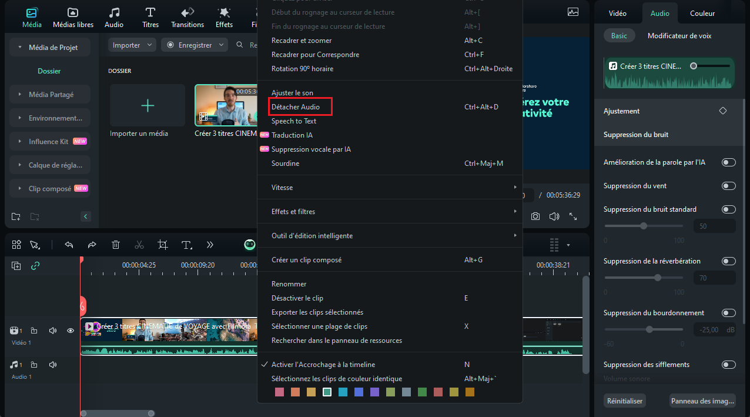Select the Basic audio button
750x417 pixels.
[619, 36]
